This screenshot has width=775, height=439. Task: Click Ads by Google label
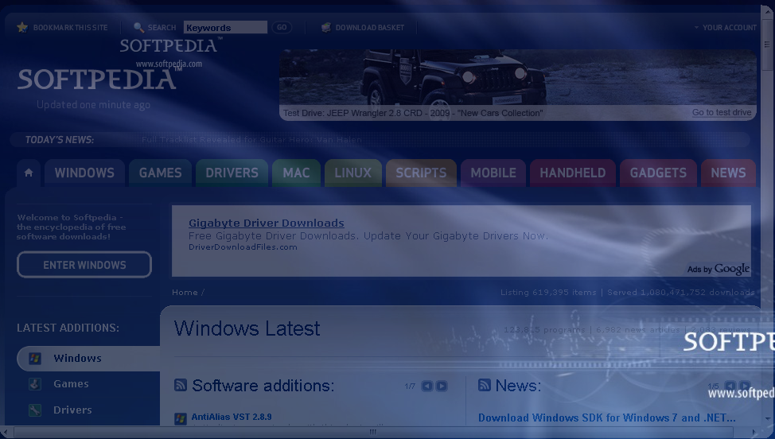click(719, 269)
